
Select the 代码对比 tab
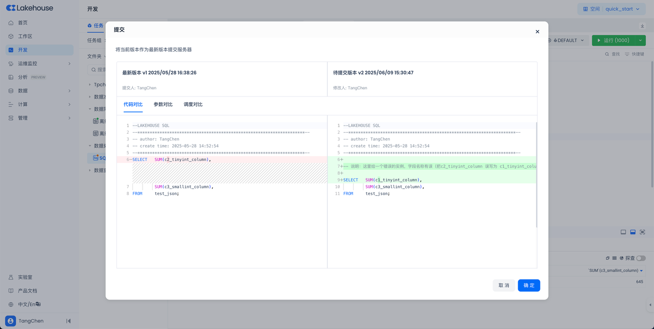133,105
